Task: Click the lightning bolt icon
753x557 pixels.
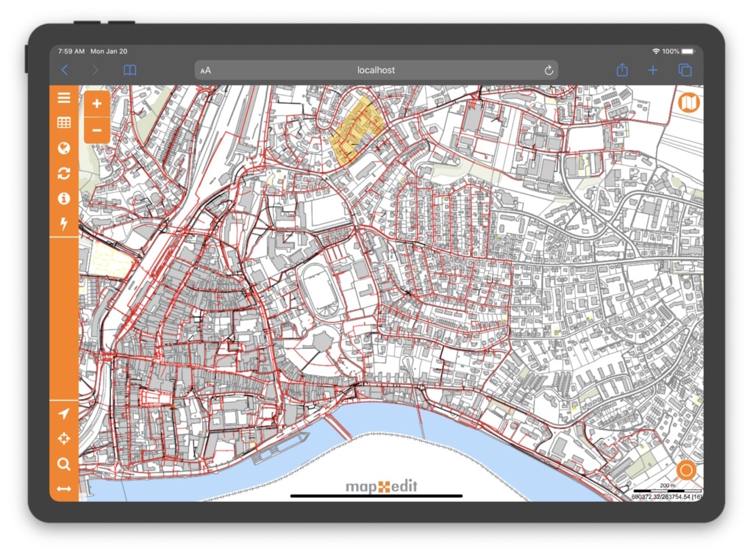Action: [64, 223]
